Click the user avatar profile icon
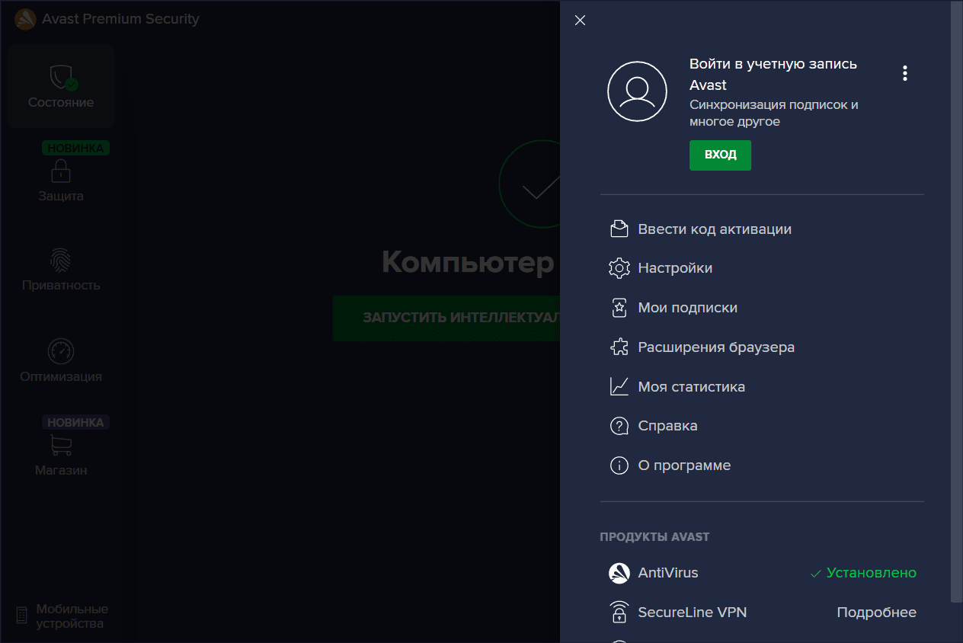This screenshot has width=963, height=643. 637,91
